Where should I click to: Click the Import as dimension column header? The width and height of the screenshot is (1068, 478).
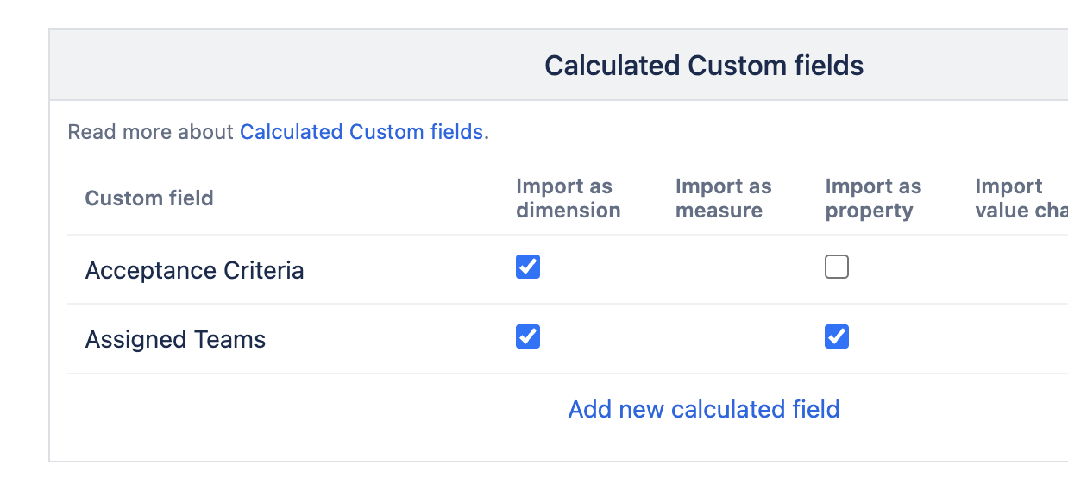coord(569,198)
